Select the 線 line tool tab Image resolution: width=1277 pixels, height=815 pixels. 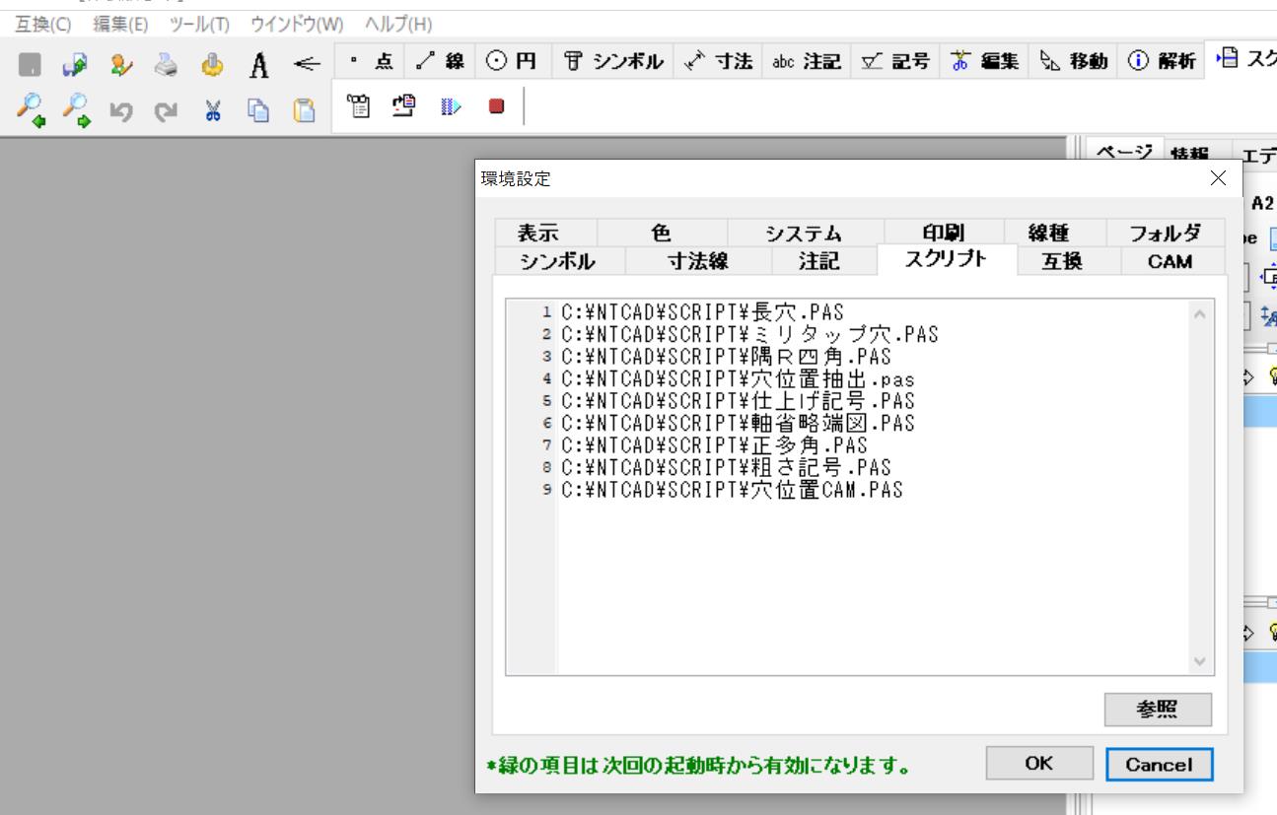440,62
